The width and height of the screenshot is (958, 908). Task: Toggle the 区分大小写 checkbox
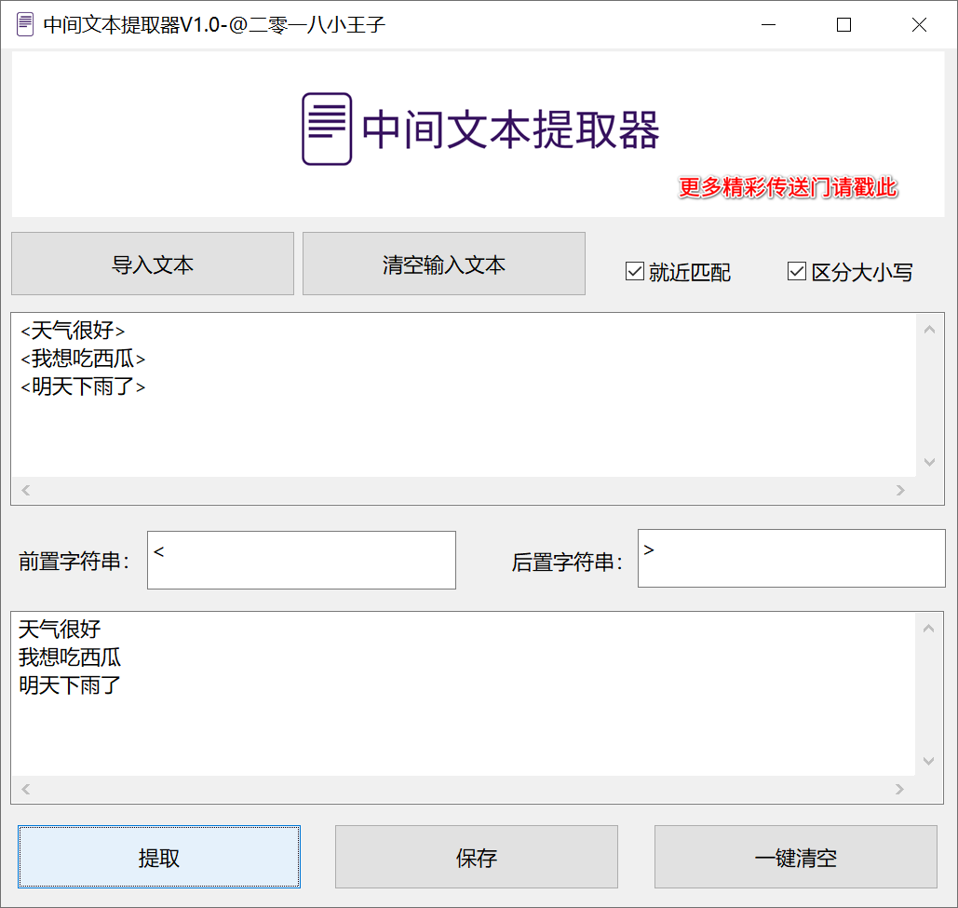(x=797, y=271)
